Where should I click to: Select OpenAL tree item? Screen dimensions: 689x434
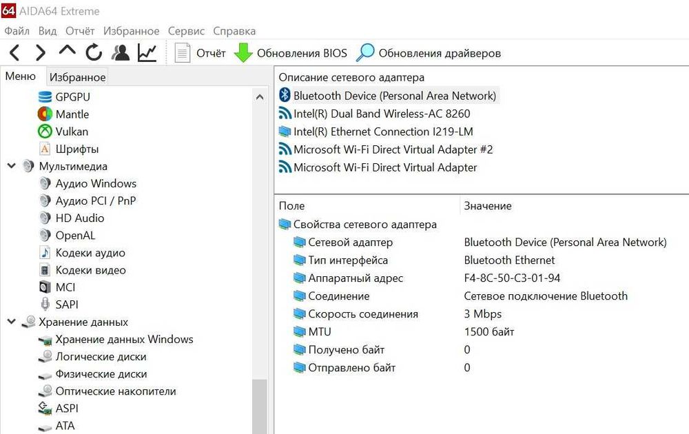75,236
